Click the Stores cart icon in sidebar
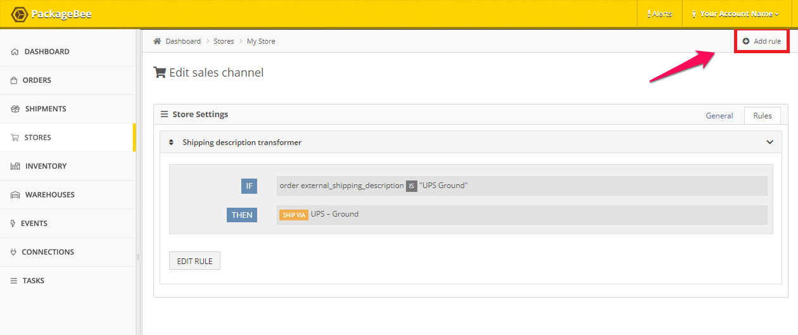The image size is (798, 335). tap(15, 137)
